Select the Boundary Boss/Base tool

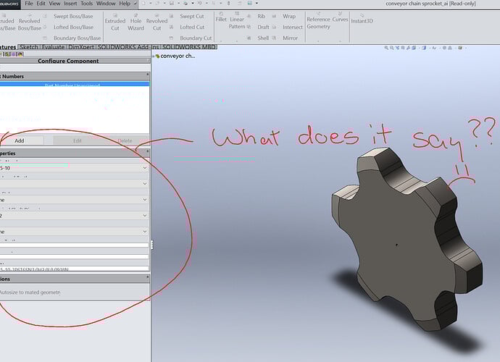(x=72, y=38)
